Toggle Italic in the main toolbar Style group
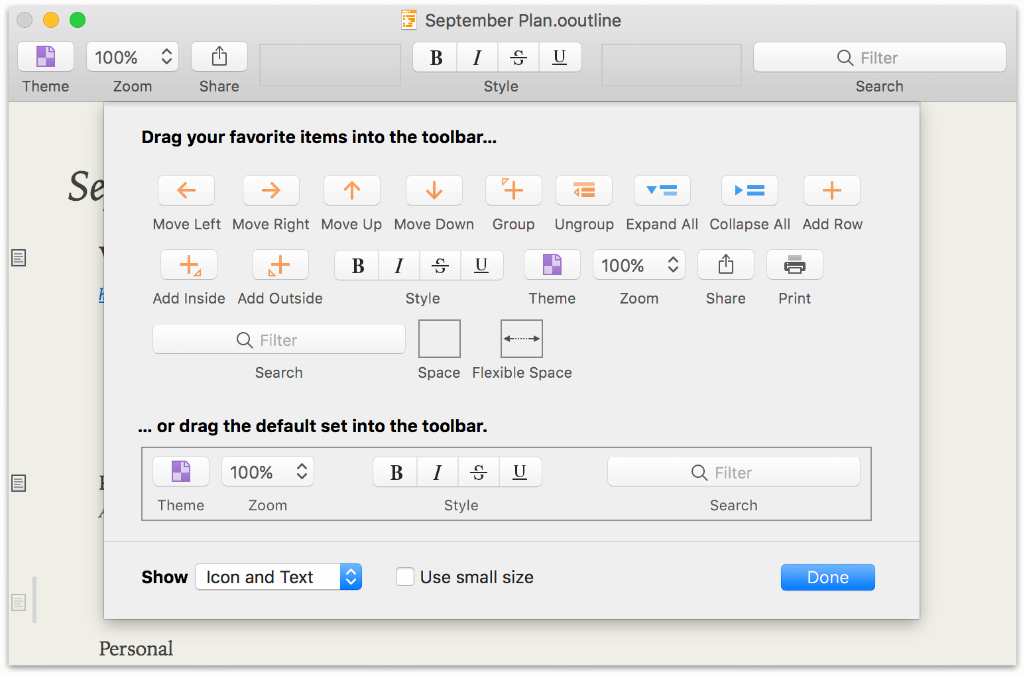The image size is (1025, 676). pyautogui.click(x=477, y=58)
